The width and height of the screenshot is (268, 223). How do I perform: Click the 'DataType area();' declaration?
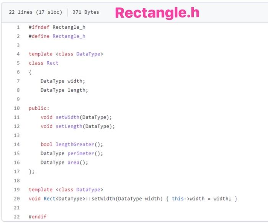[x=64, y=163]
